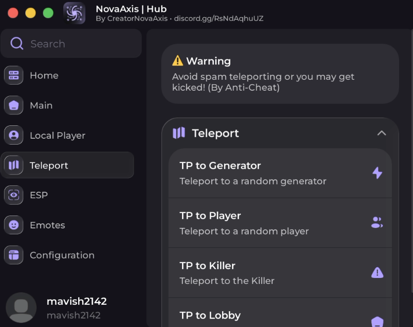Click the ESP eye icon

tap(14, 195)
